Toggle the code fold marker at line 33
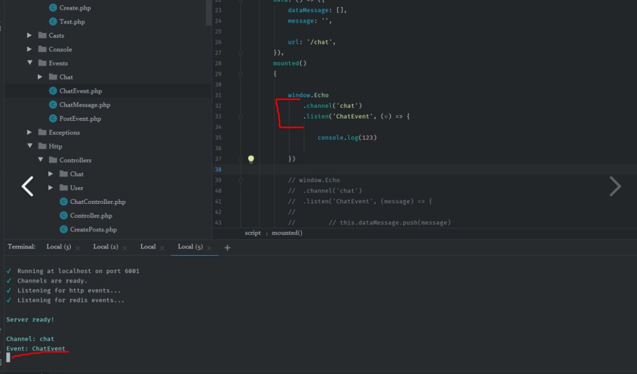637x374 pixels. point(240,117)
